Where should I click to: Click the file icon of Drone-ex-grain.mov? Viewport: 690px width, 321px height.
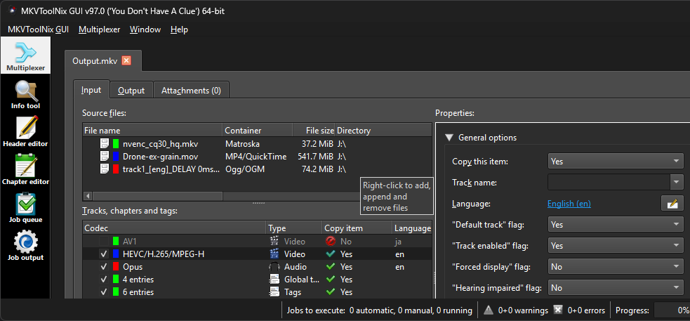[105, 157]
